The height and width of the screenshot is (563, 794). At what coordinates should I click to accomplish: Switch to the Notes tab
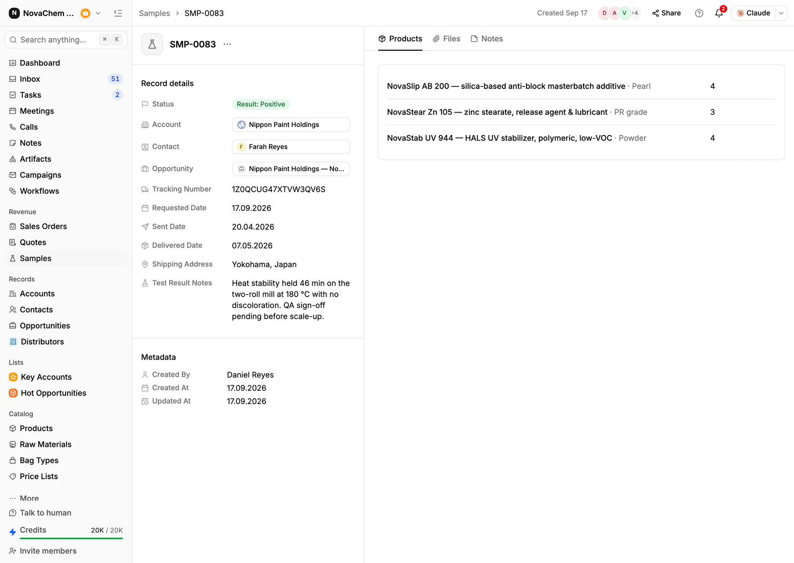click(486, 39)
